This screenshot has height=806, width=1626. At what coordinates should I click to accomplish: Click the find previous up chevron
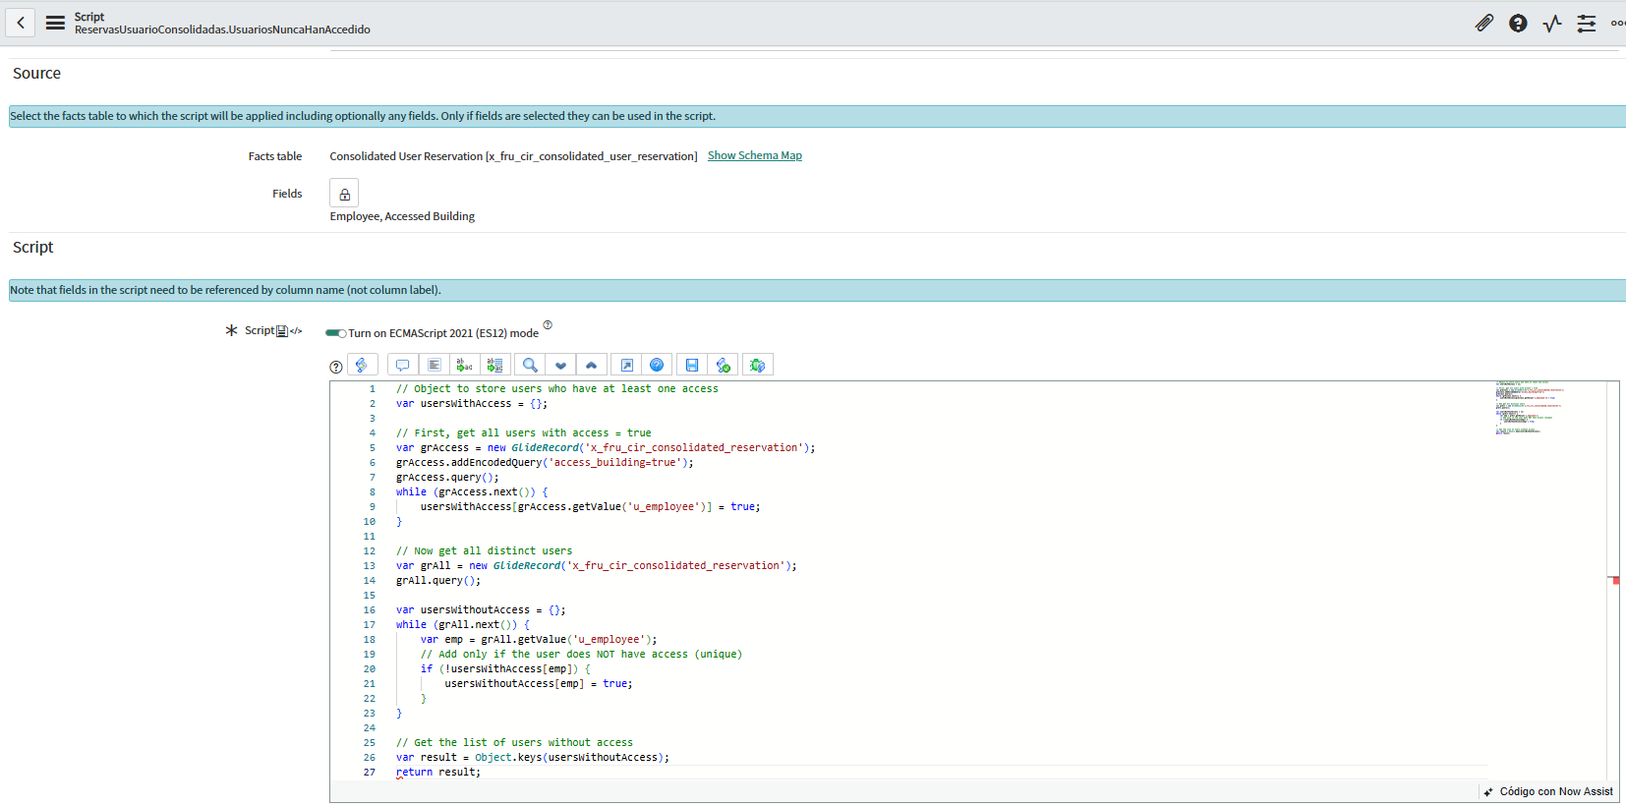(x=591, y=365)
